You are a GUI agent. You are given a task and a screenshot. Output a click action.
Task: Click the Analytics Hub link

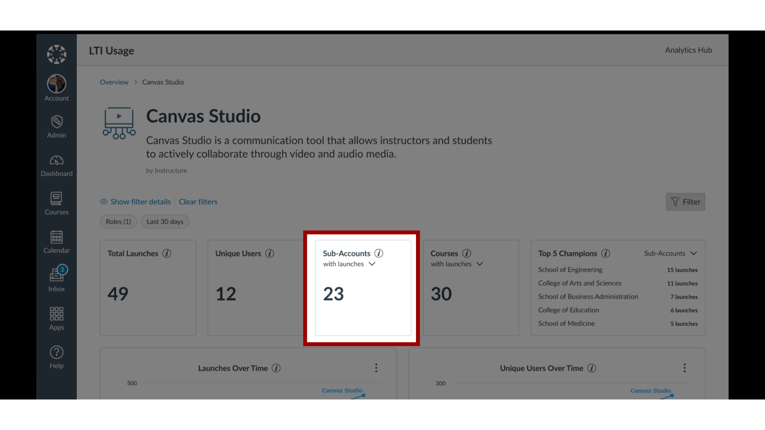click(689, 50)
